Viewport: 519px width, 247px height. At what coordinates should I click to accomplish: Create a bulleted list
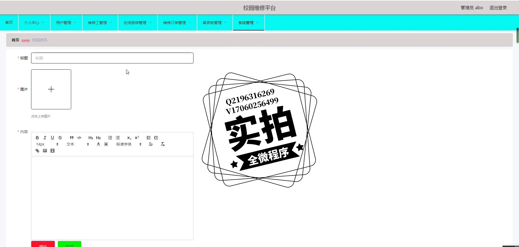point(118,138)
